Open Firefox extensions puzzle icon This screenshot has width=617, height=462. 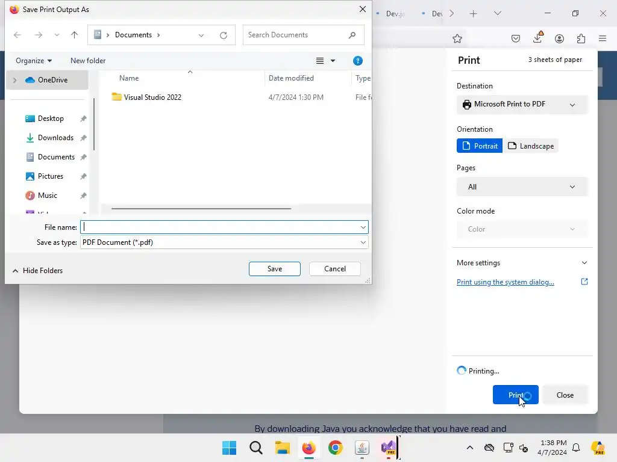point(581,38)
